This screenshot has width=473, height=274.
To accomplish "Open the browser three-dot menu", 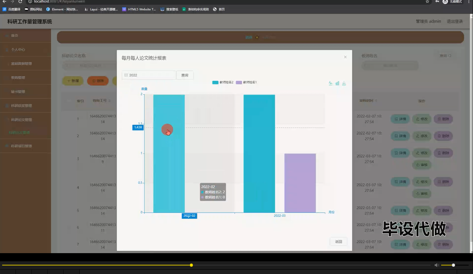I will (469, 2).
